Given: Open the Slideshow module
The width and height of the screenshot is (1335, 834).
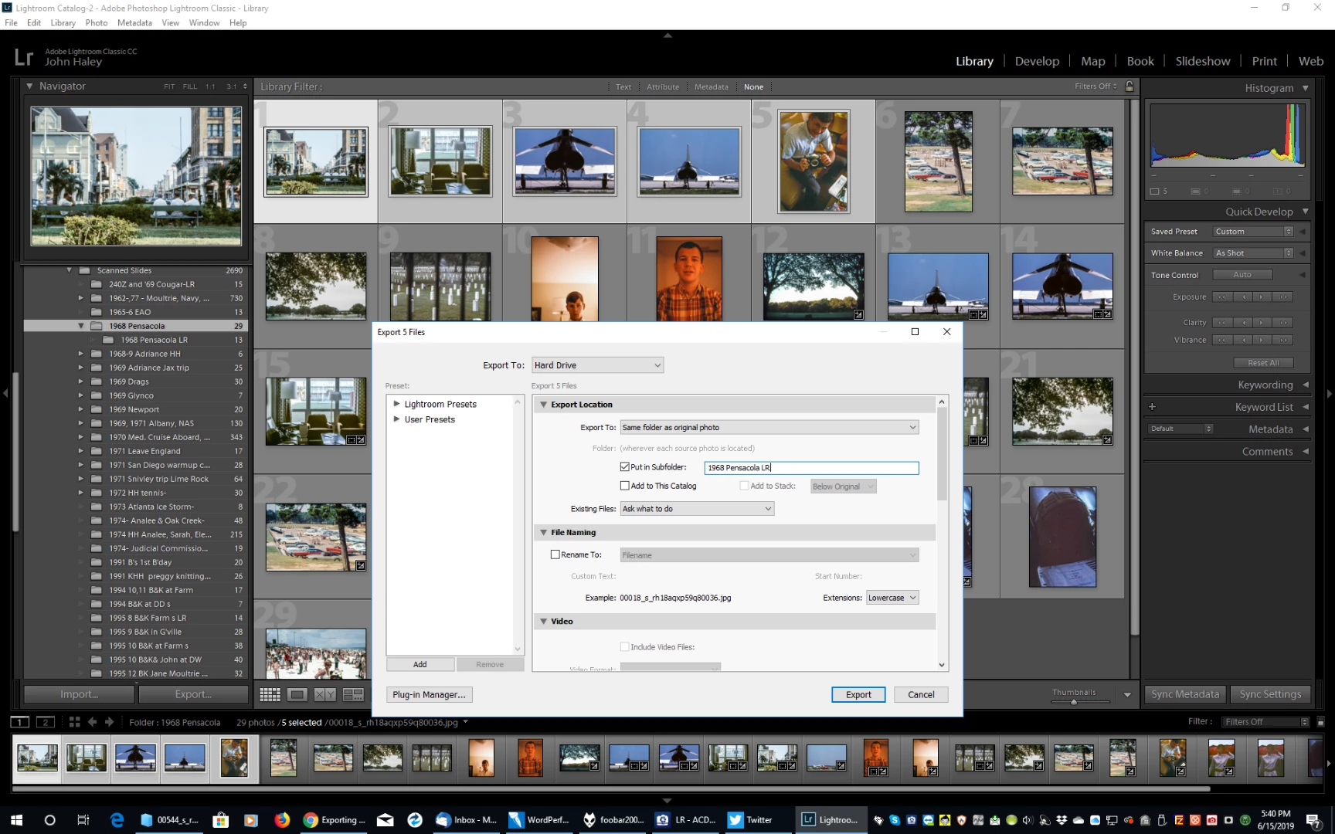Looking at the screenshot, I should coord(1202,61).
